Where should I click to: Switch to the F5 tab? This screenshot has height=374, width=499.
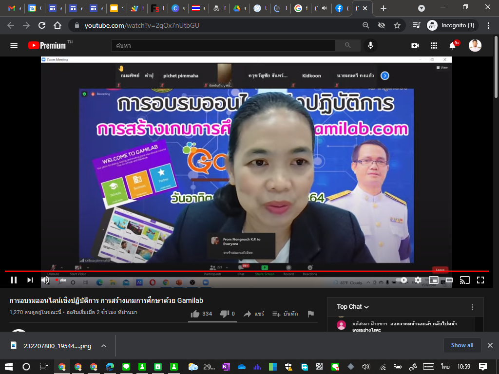click(x=155, y=9)
